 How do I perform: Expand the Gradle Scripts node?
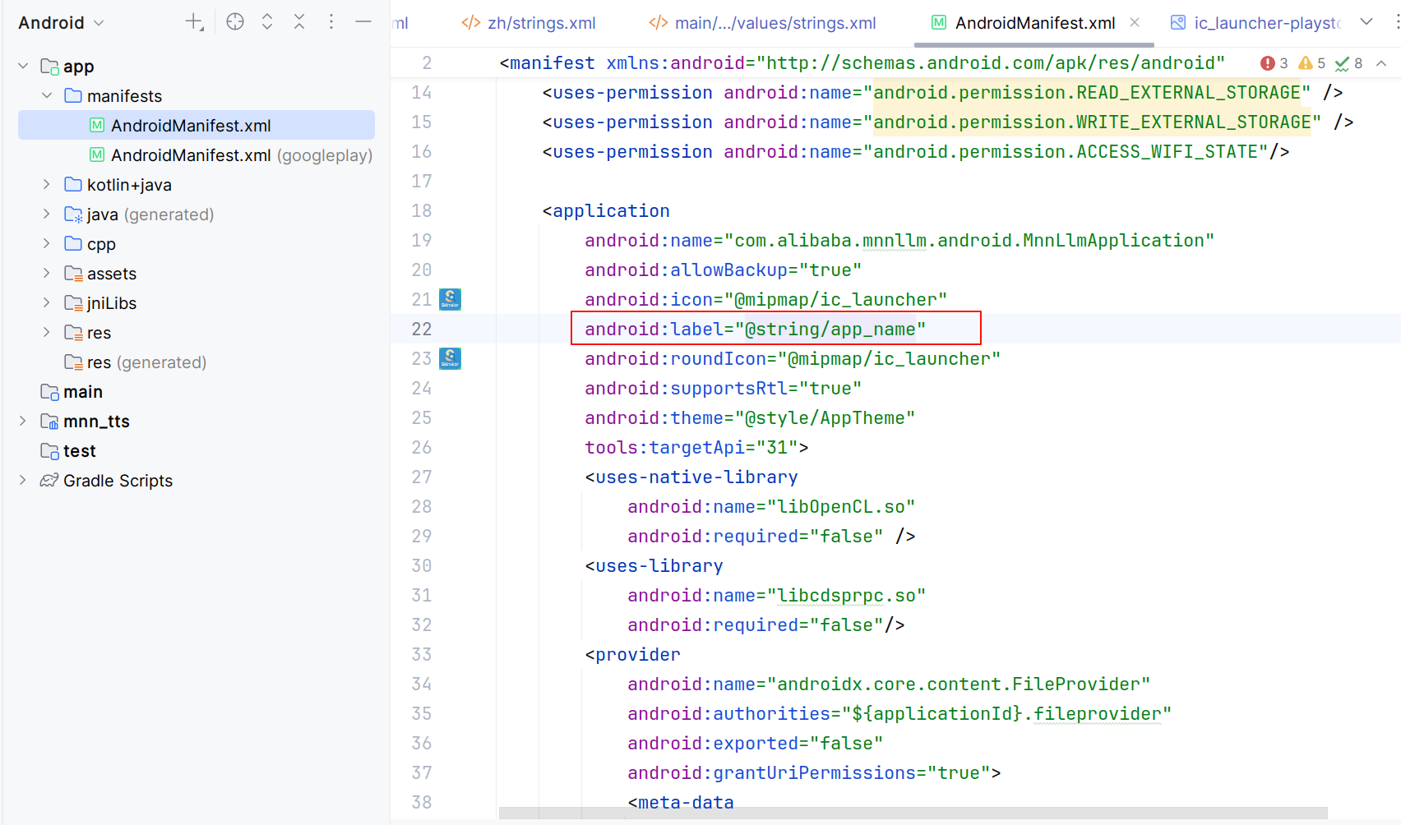[x=23, y=480]
